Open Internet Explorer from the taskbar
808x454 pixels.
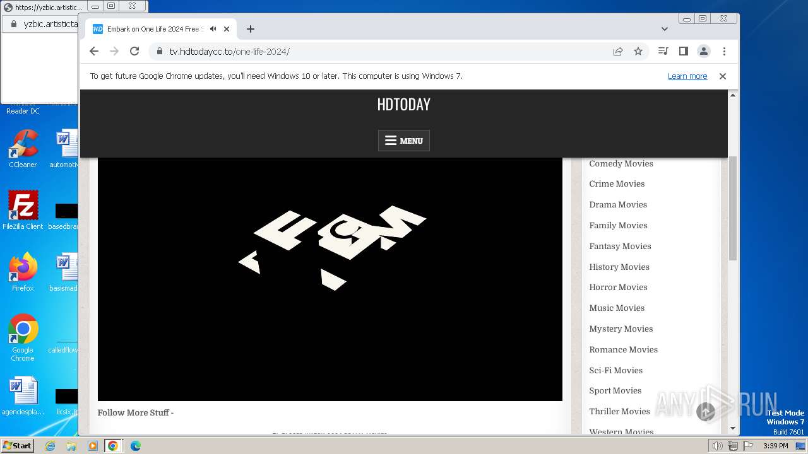50,446
